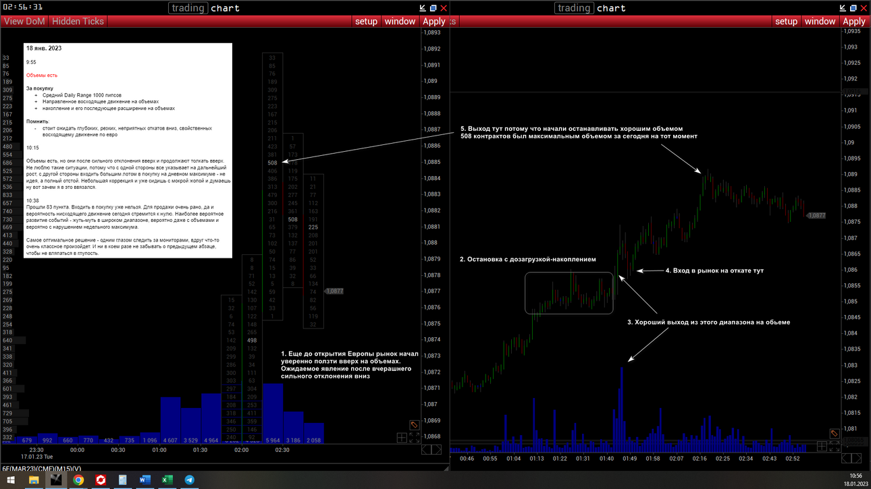Click the 02:56:31 clock at top-left
The image size is (871, 489).
[x=23, y=7]
